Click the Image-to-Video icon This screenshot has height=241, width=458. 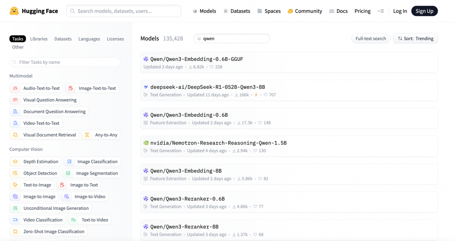pos(67,197)
